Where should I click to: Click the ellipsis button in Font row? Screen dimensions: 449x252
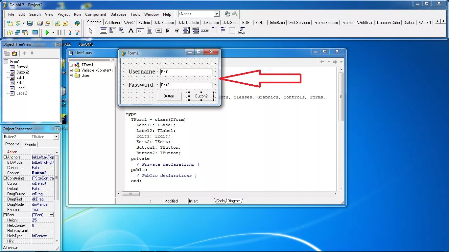click(x=51, y=215)
